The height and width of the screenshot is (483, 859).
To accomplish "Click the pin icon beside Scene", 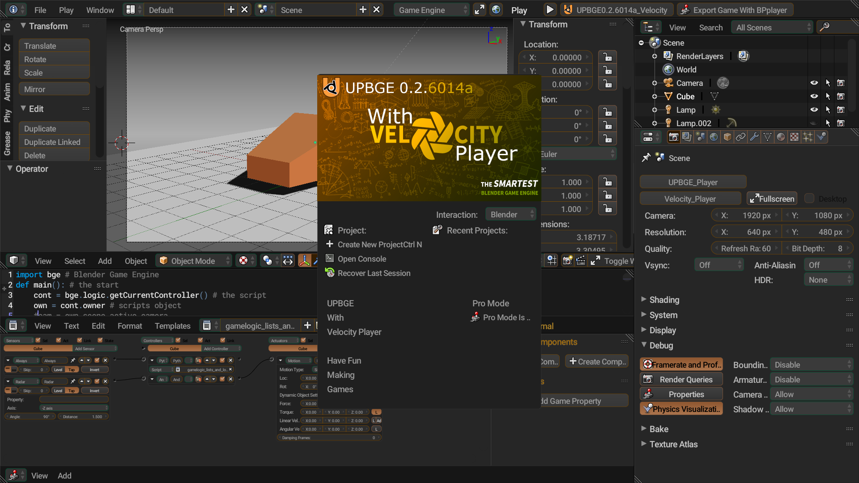I will [646, 158].
